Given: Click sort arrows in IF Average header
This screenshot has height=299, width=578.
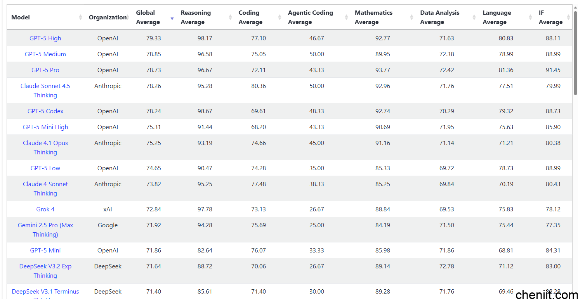Looking at the screenshot, I should click(x=568, y=17).
